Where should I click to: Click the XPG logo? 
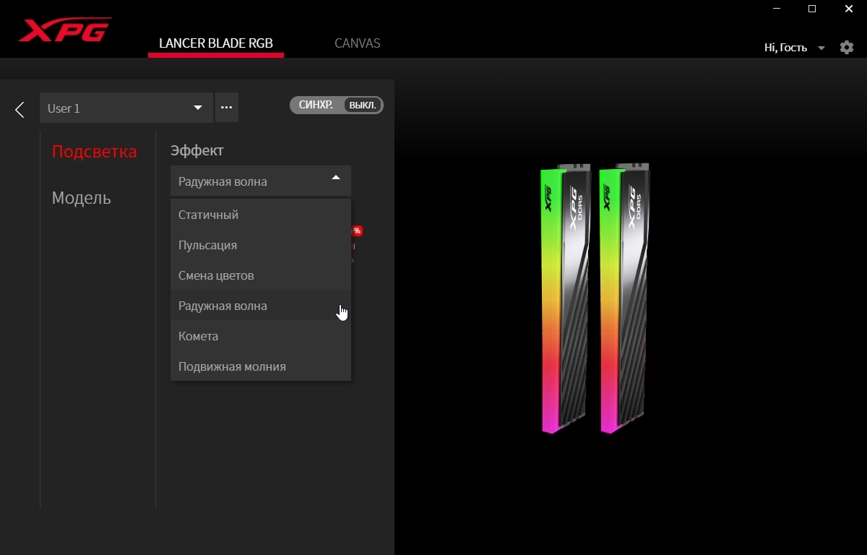(65, 30)
